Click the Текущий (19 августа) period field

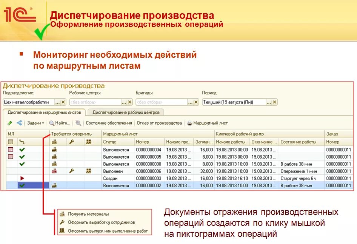coord(234,102)
